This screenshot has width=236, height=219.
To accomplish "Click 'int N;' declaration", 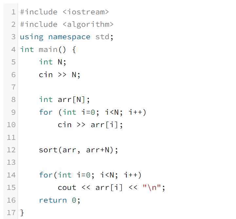I will [x=52, y=62].
